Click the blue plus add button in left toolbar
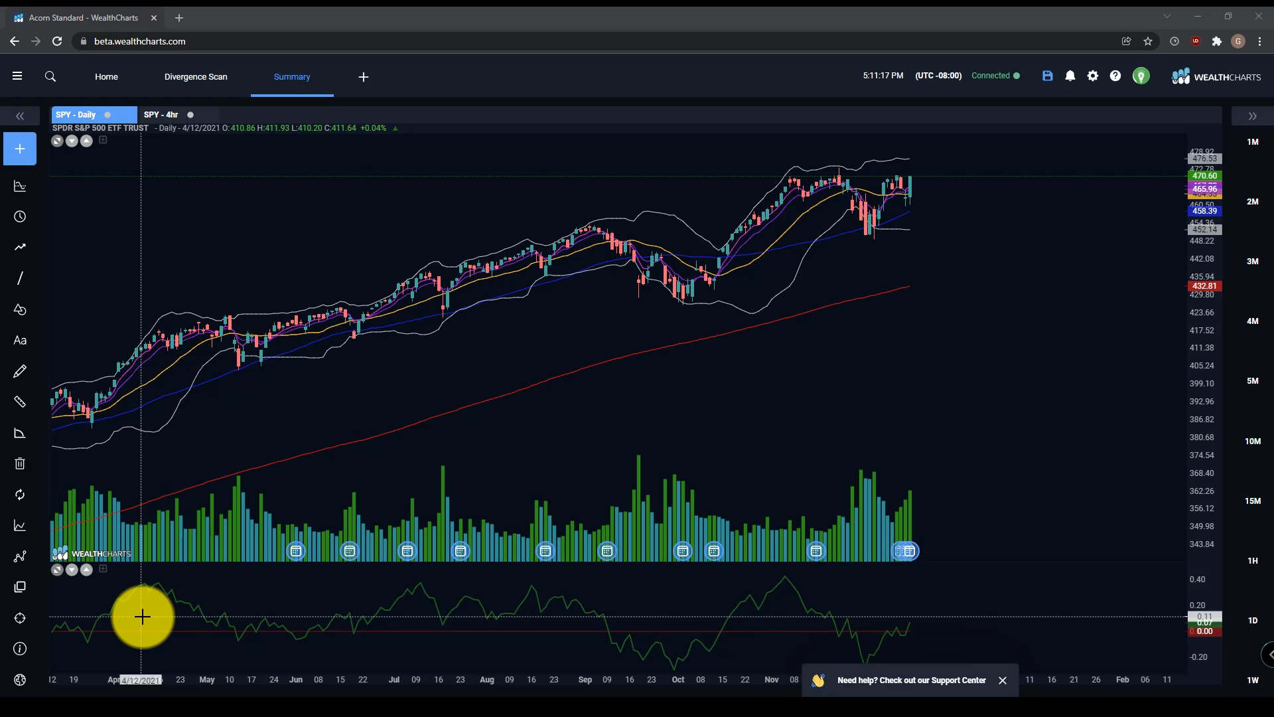 (20, 149)
